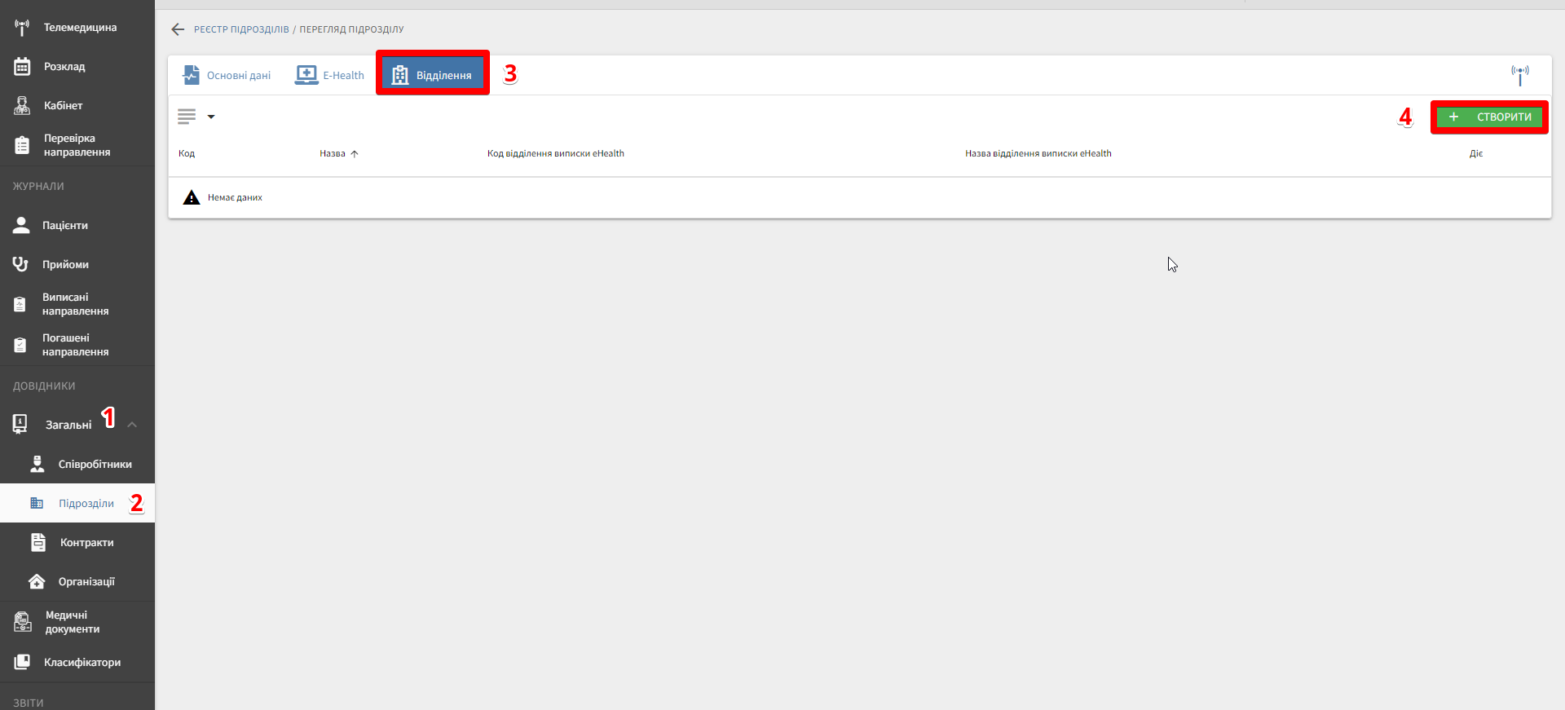Open the Пацієнти journal
The image size is (1565, 710).
pos(64,226)
